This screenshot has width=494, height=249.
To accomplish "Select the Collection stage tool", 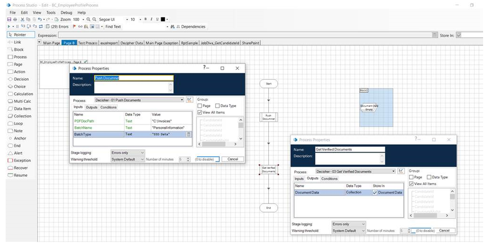I will pyautogui.click(x=22, y=116).
